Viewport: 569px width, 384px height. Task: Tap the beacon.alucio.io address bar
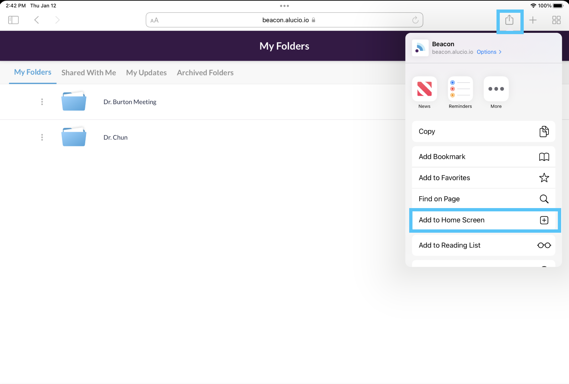tap(285, 20)
